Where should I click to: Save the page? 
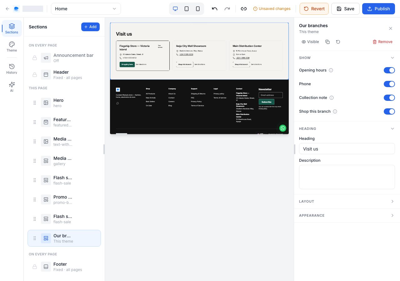[345, 9]
